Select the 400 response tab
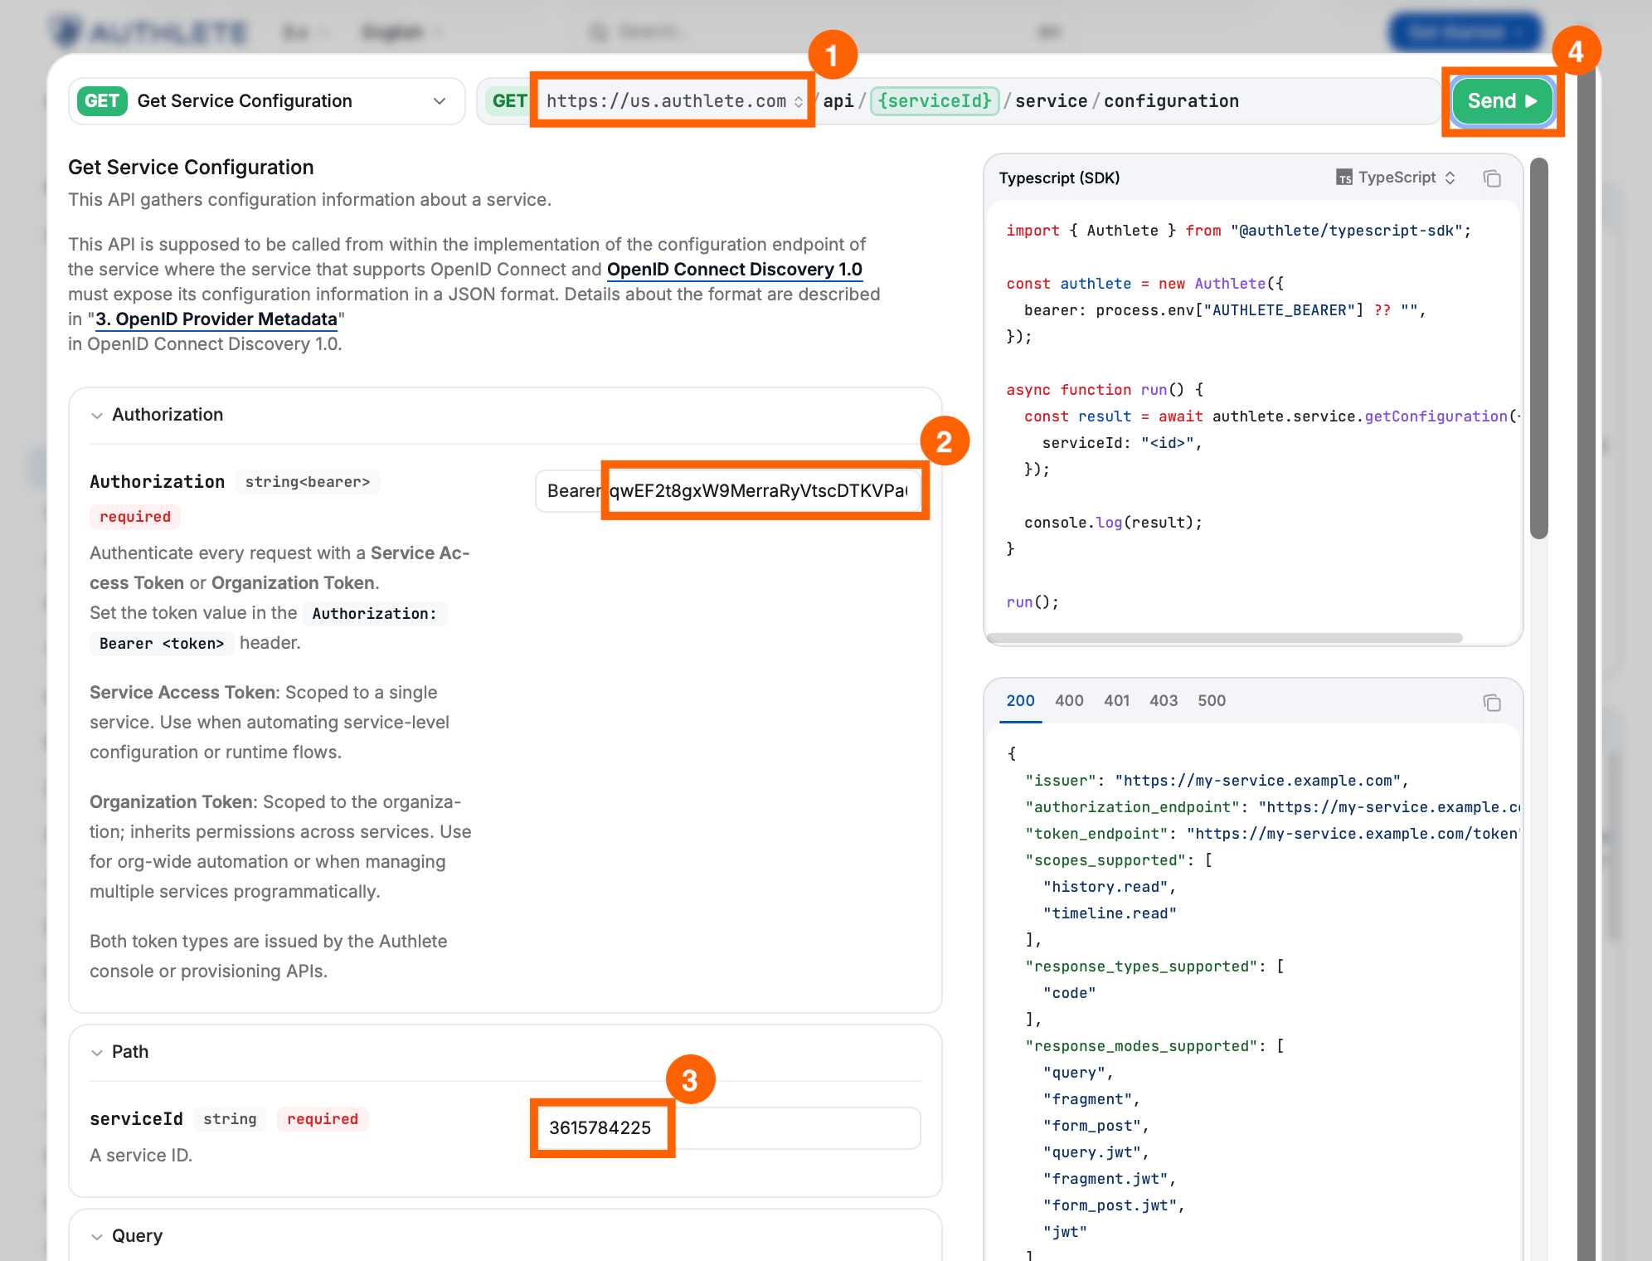Image resolution: width=1652 pixels, height=1261 pixels. pos(1069,700)
